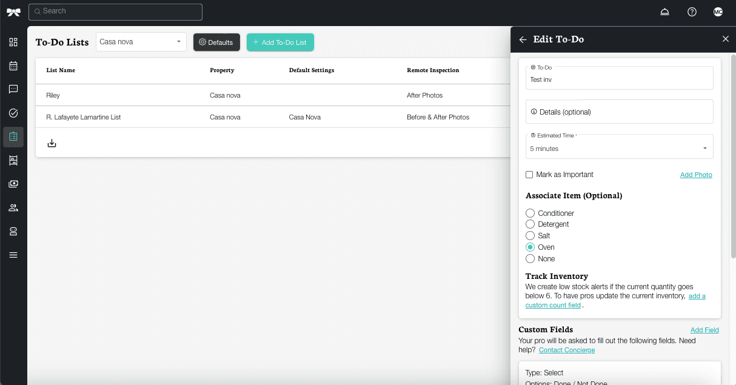
Task: Open the Casa nova property dropdown
Action: tap(141, 41)
